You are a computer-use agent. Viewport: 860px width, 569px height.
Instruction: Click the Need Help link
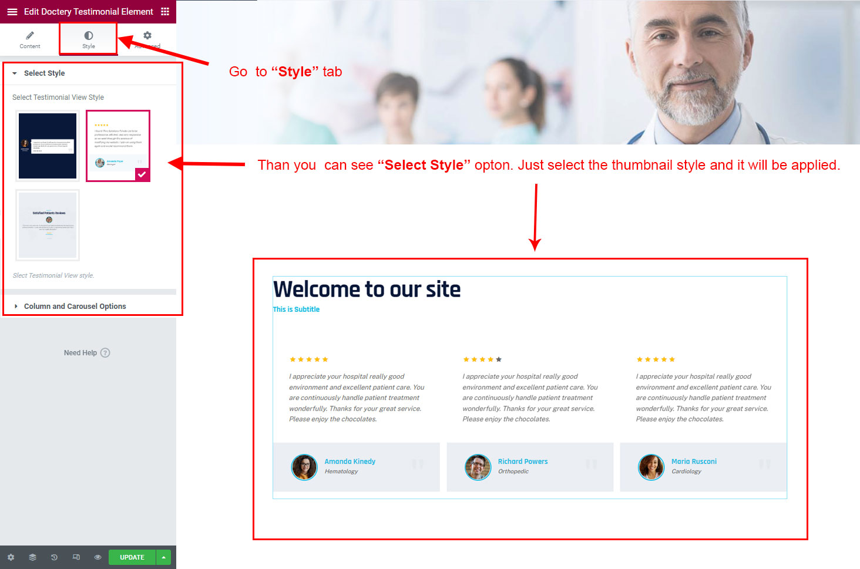(x=80, y=353)
